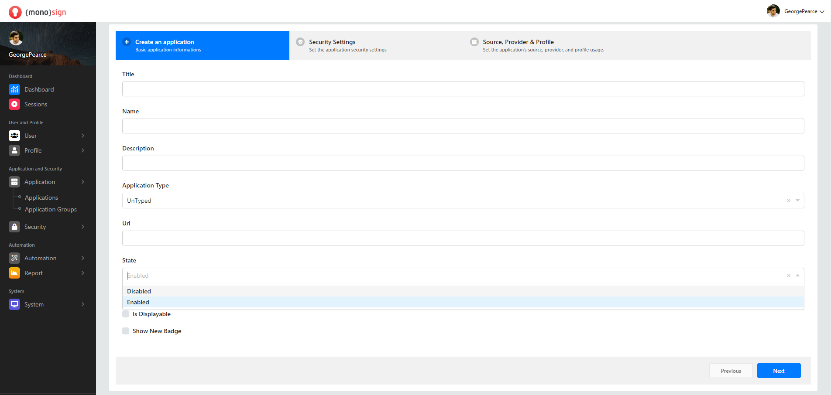The width and height of the screenshot is (831, 395).
Task: Click the User group icon
Action: coord(14,136)
